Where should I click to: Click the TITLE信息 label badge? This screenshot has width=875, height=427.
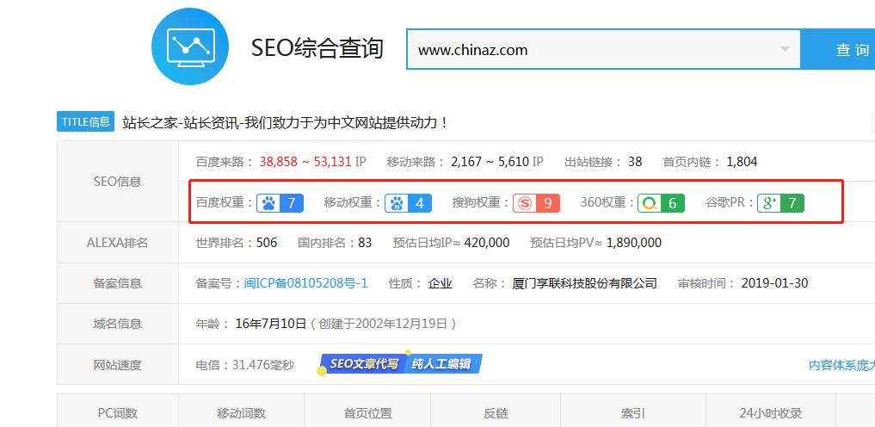[85, 121]
